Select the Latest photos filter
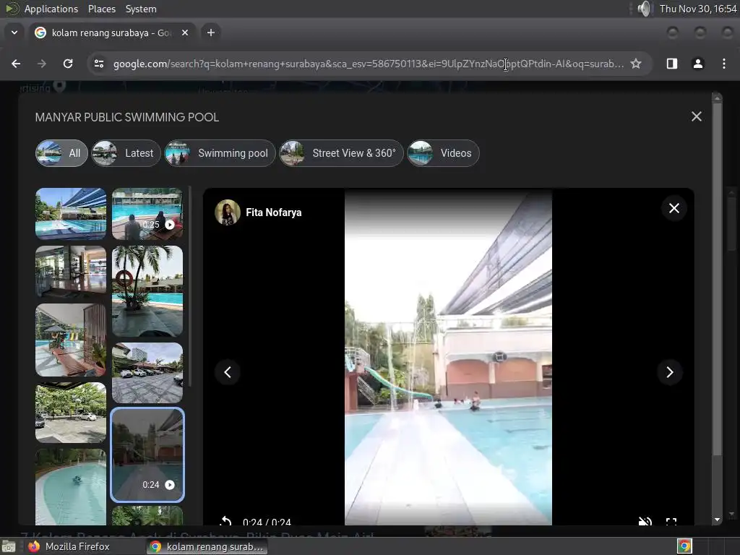Viewport: 740px width, 555px height. 126,153
